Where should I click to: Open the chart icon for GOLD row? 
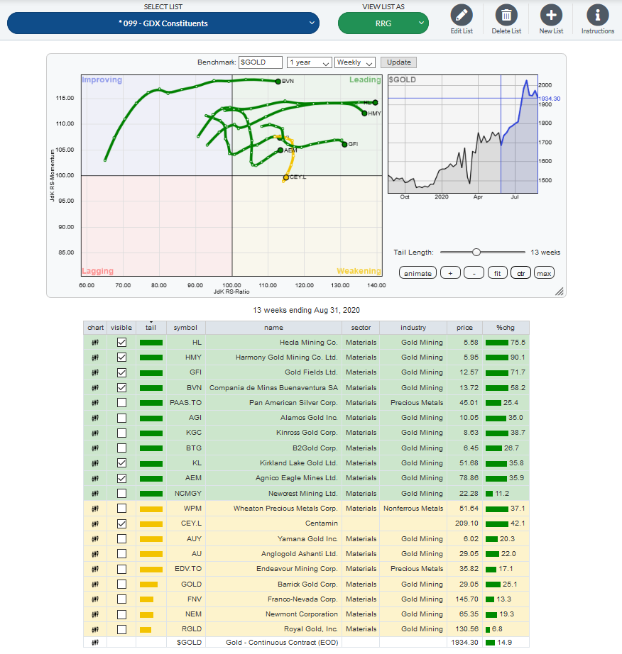(95, 584)
